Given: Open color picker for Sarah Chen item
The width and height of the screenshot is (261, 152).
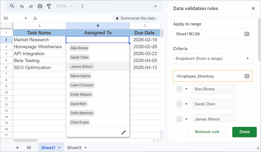Looking at the screenshot, I should click(x=182, y=104).
